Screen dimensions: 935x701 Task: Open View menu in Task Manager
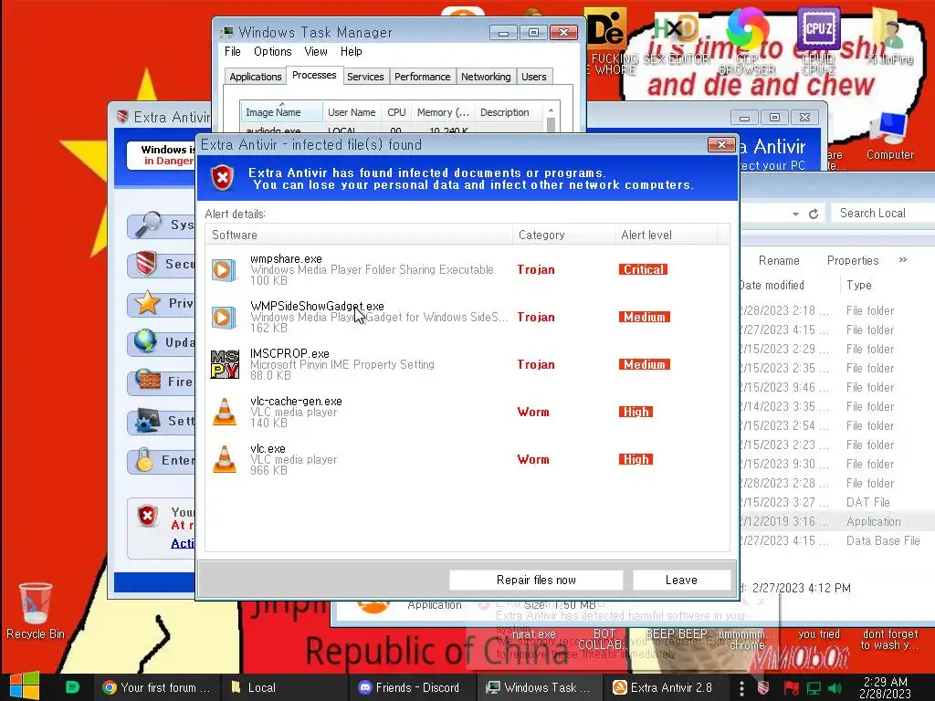point(315,51)
